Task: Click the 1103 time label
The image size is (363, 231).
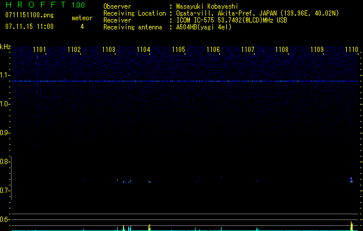Action: (x=108, y=50)
